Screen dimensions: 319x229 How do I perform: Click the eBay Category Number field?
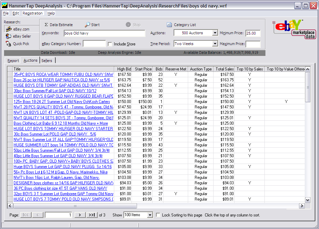(94, 44)
